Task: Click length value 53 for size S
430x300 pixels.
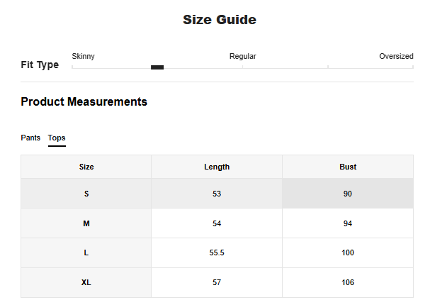Action: pyautogui.click(x=217, y=194)
